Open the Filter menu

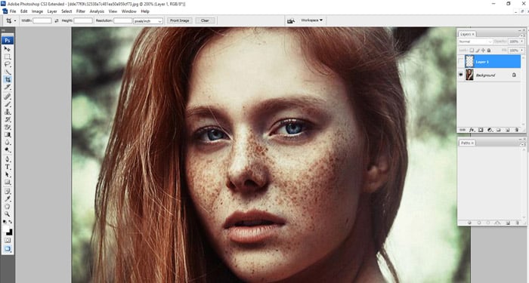(81, 11)
